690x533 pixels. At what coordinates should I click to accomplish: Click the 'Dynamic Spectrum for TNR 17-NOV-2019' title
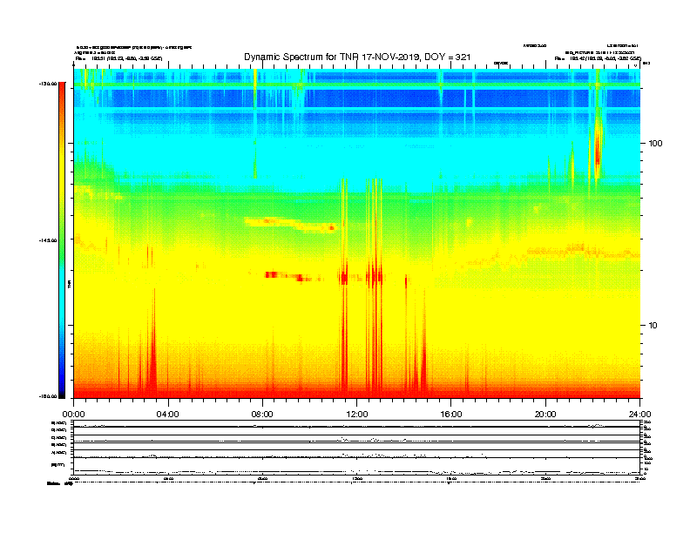[357, 57]
